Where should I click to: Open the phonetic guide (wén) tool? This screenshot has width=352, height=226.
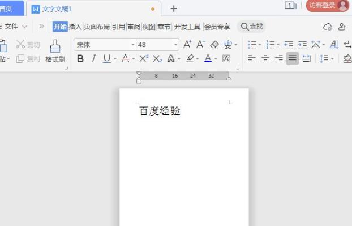pyautogui.click(x=227, y=45)
